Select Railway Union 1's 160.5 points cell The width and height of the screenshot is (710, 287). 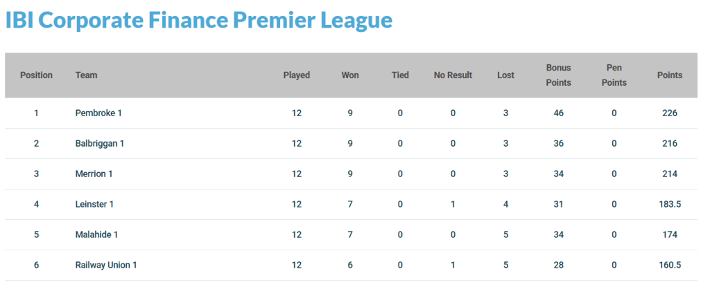coord(670,266)
